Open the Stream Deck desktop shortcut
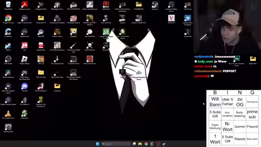Image resolution: width=261 pixels, height=147 pixels. [x=24, y=33]
